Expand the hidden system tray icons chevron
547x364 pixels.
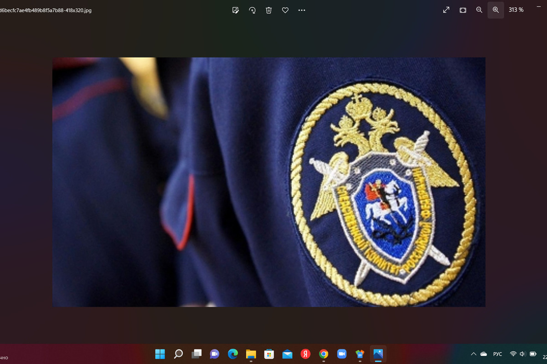474,354
